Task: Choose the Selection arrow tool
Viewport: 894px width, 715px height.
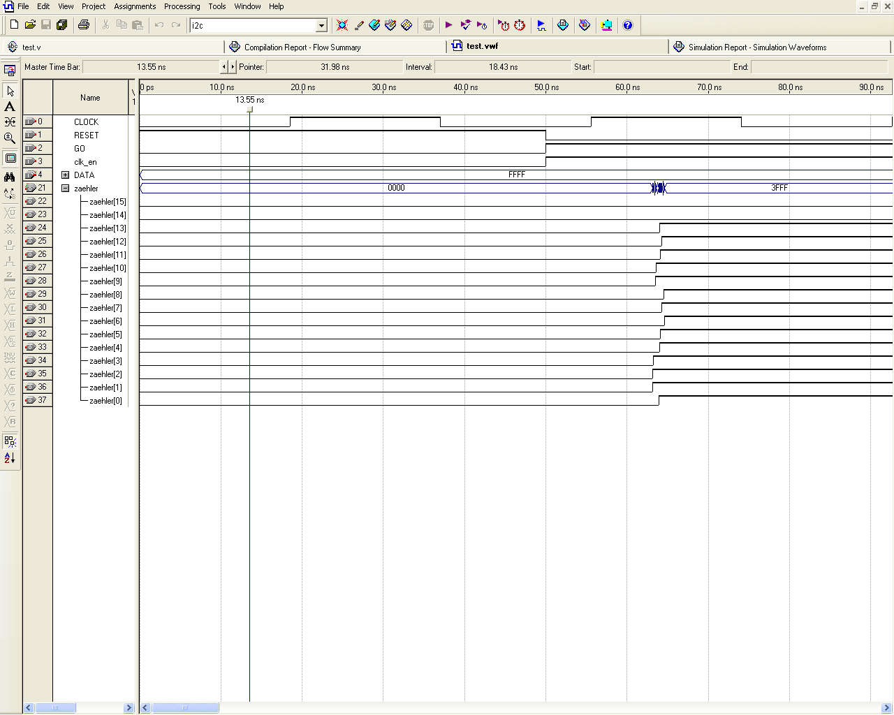Action: point(10,91)
